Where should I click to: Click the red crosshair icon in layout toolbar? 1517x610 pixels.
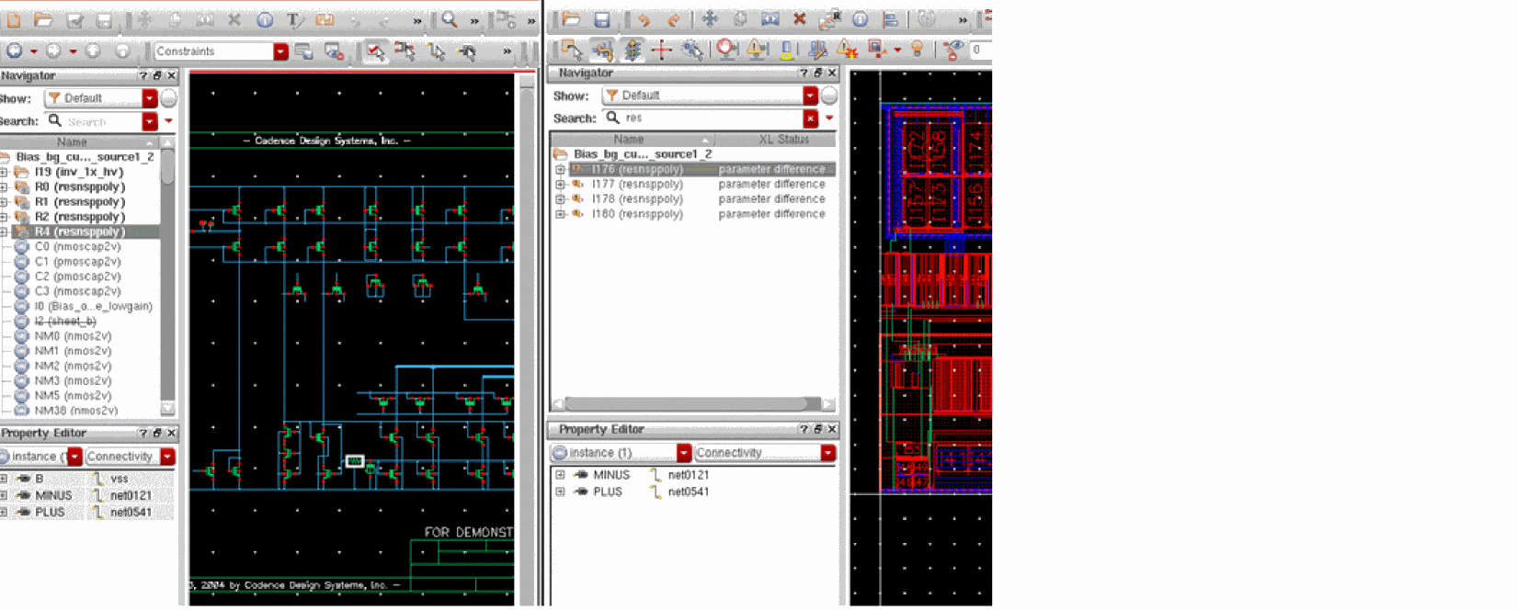(x=661, y=50)
